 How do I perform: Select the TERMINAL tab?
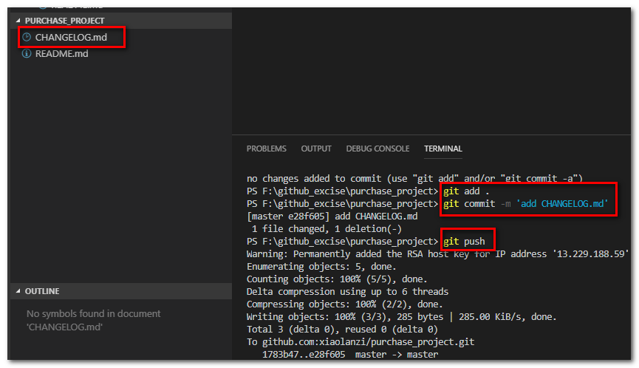[x=443, y=149]
